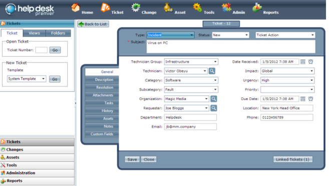This screenshot has width=333, height=186.
Task: Expand the Technician Group dropdown
Action: point(191,61)
